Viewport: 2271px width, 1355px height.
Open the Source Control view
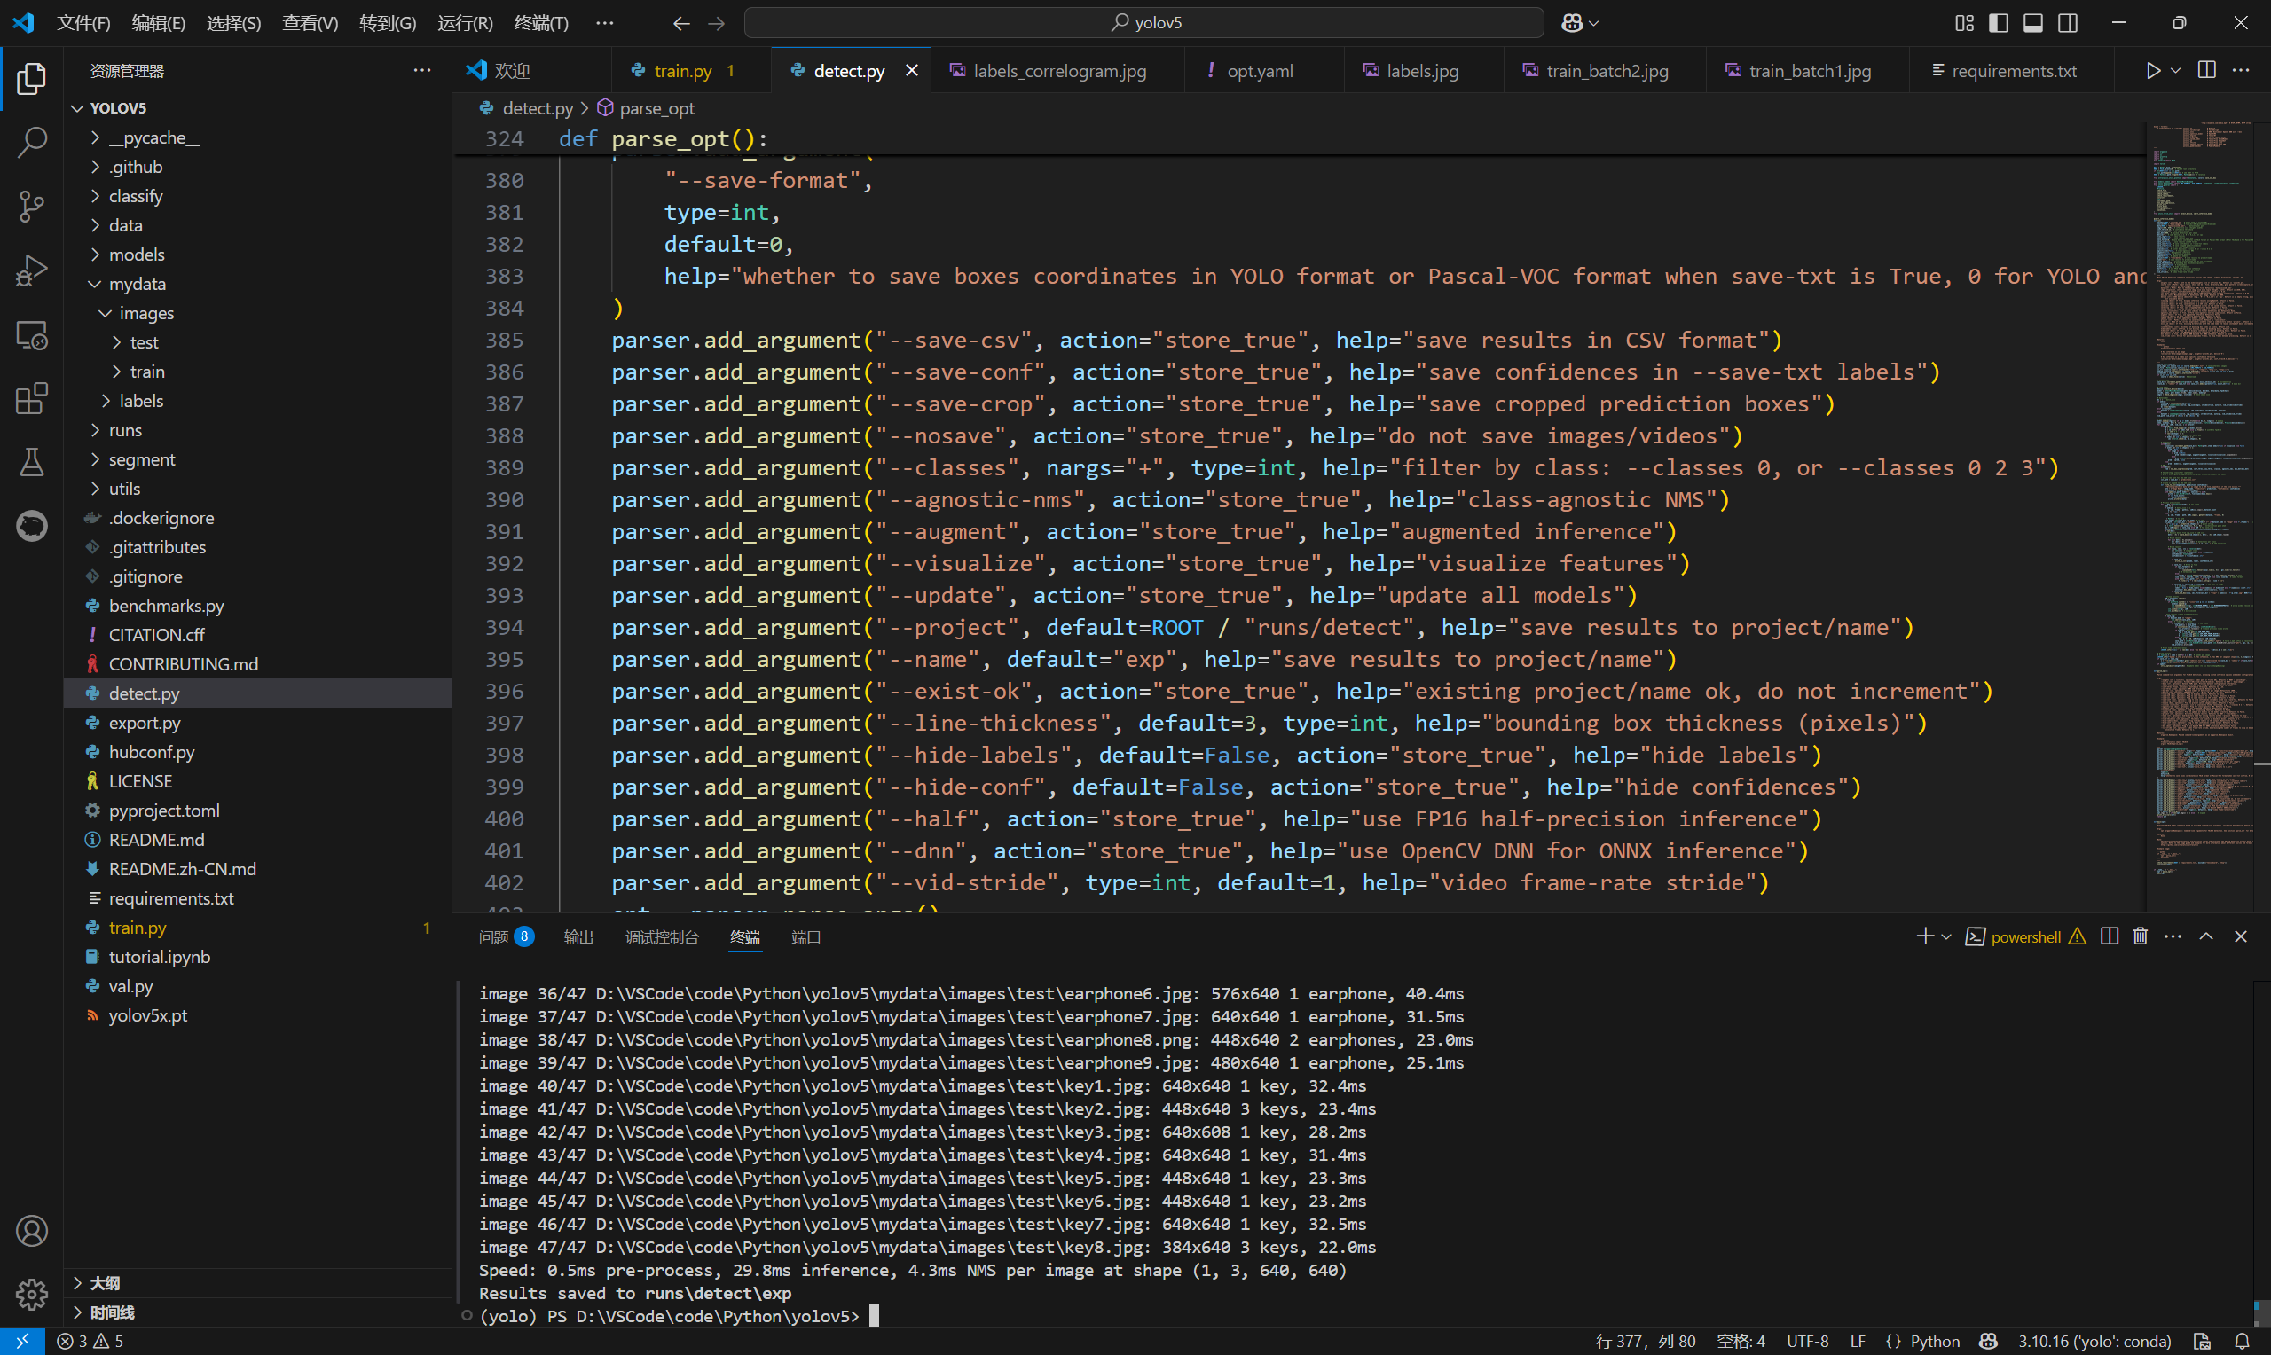click(x=32, y=206)
